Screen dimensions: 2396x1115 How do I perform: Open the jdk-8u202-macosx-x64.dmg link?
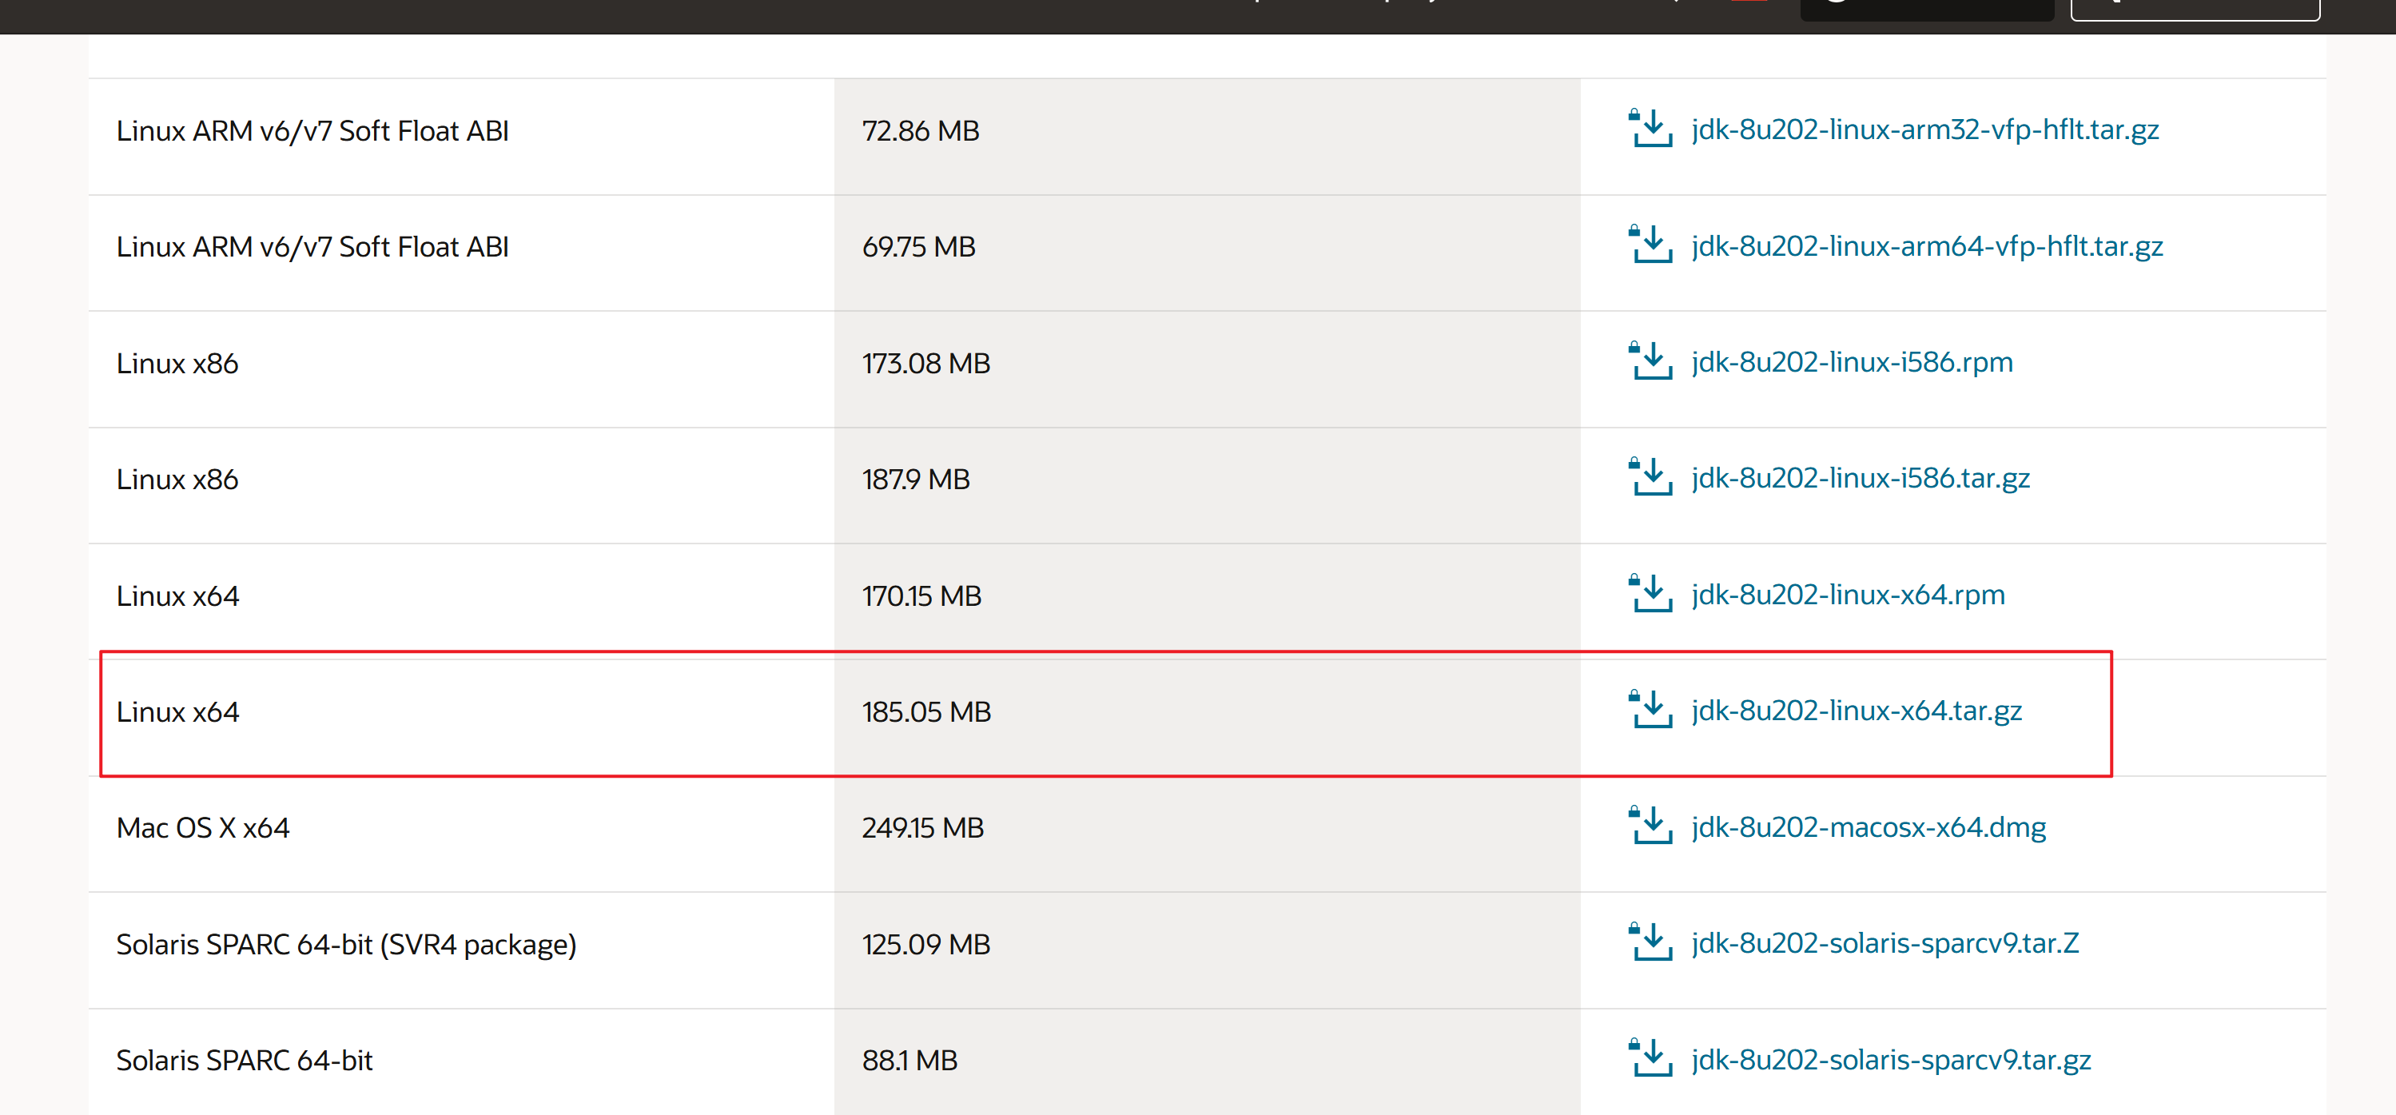point(1868,826)
